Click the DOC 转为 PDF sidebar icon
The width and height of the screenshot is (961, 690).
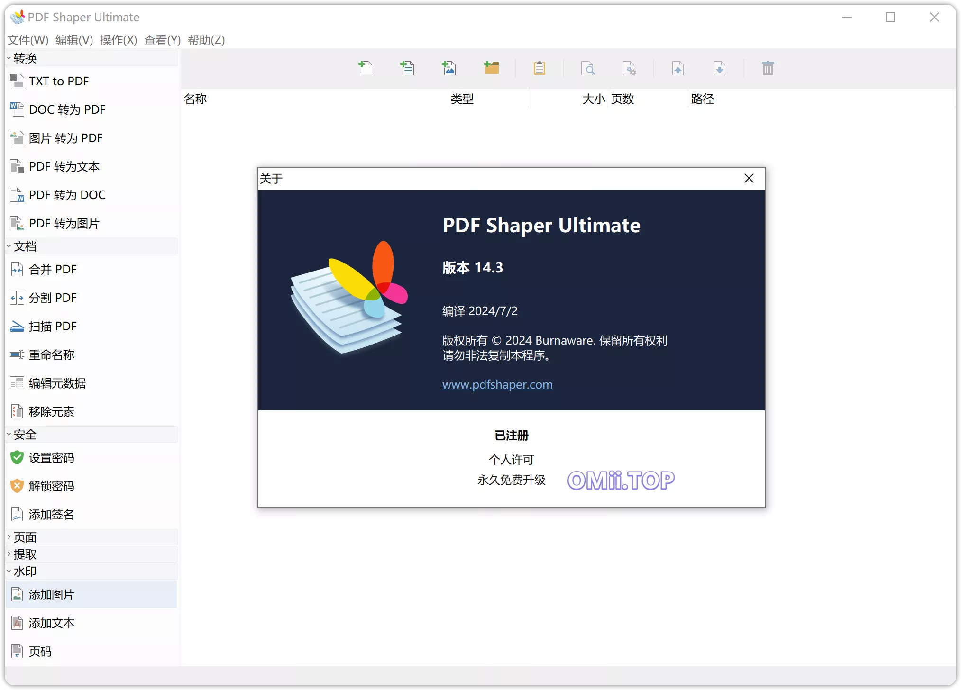[17, 109]
